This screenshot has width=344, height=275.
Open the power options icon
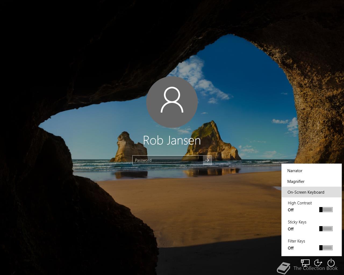331,263
